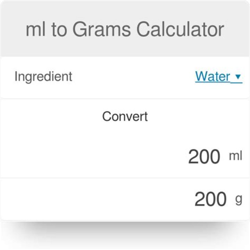
Task: Click the g unit label
Action: pos(239,199)
